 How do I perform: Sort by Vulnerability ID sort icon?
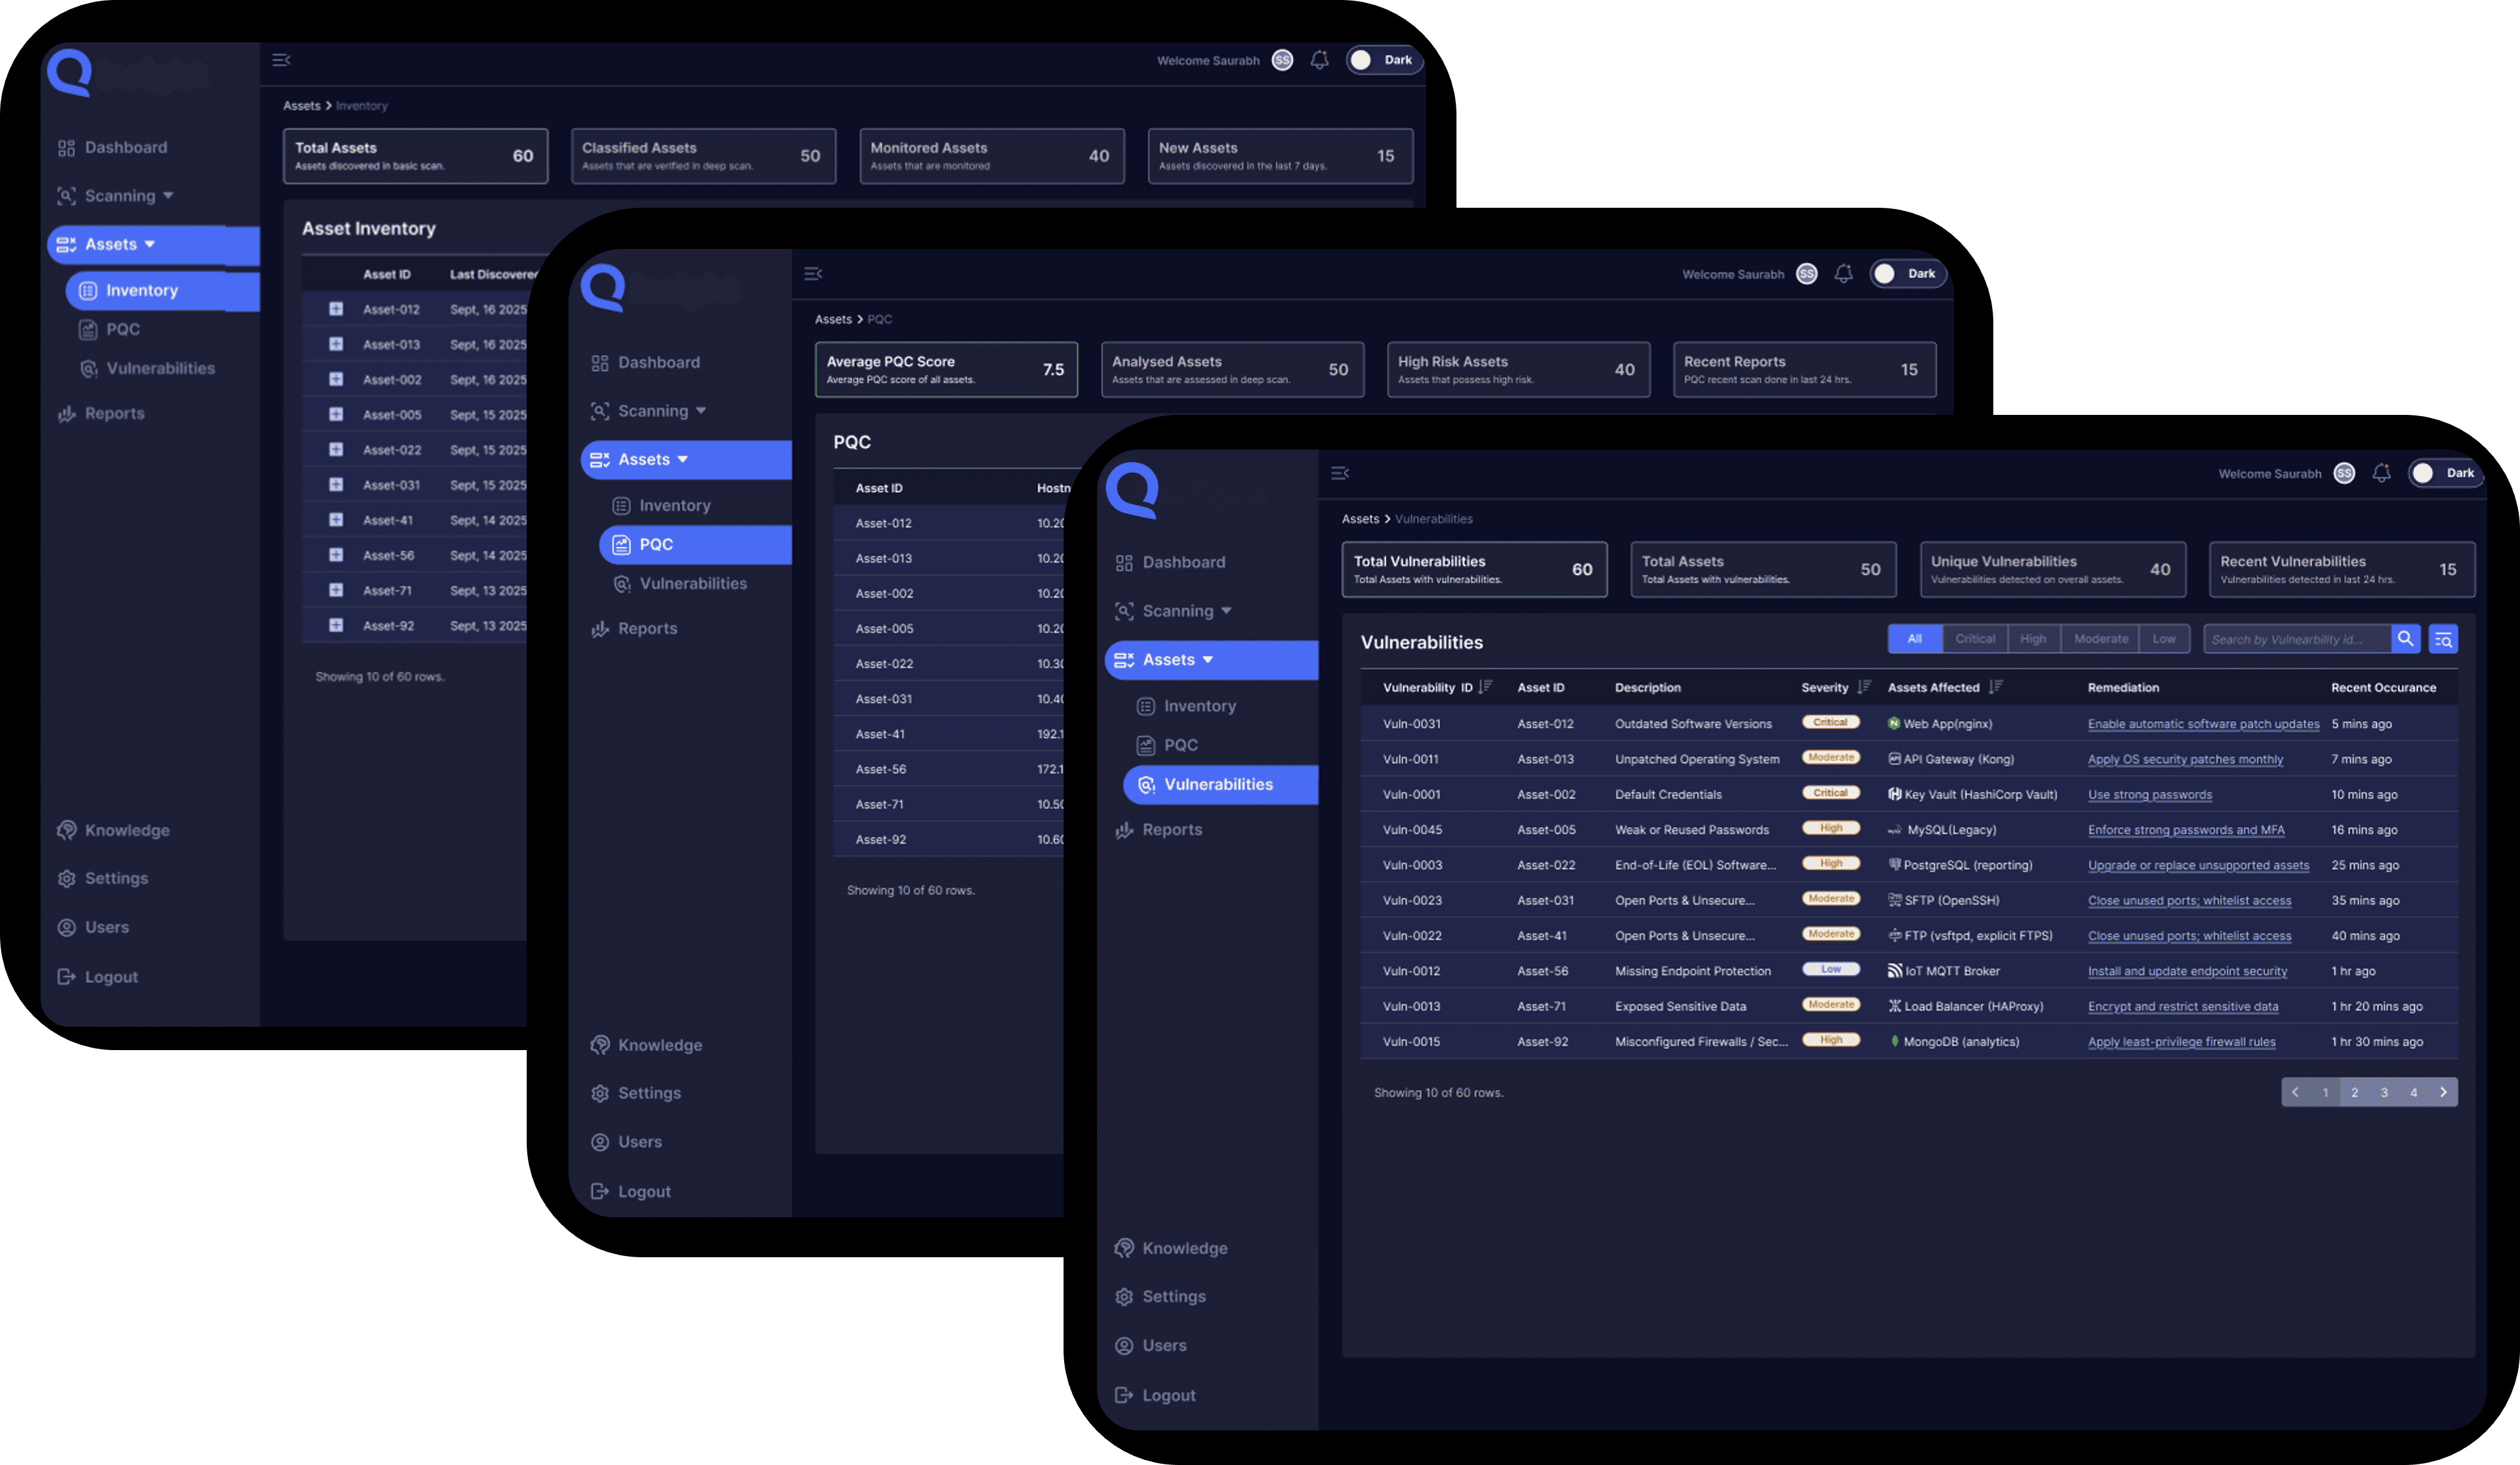[x=1485, y=687]
